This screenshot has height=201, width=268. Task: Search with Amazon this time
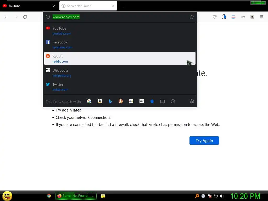point(100,101)
